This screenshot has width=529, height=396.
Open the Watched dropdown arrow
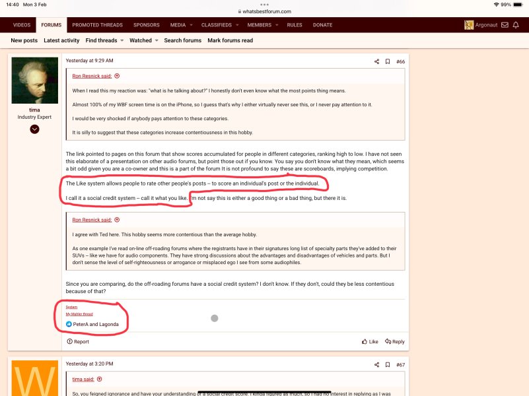(157, 40)
